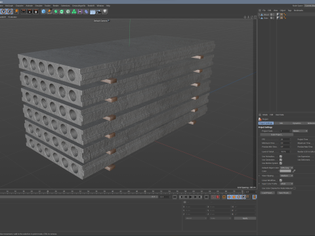Click Render View clapperboard icon

tap(24, 12)
